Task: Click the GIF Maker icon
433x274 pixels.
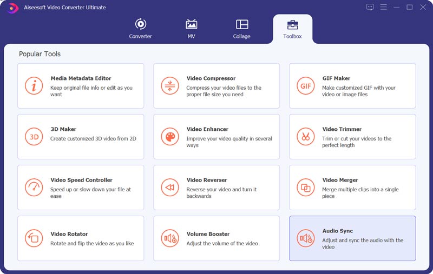Action: click(305, 86)
